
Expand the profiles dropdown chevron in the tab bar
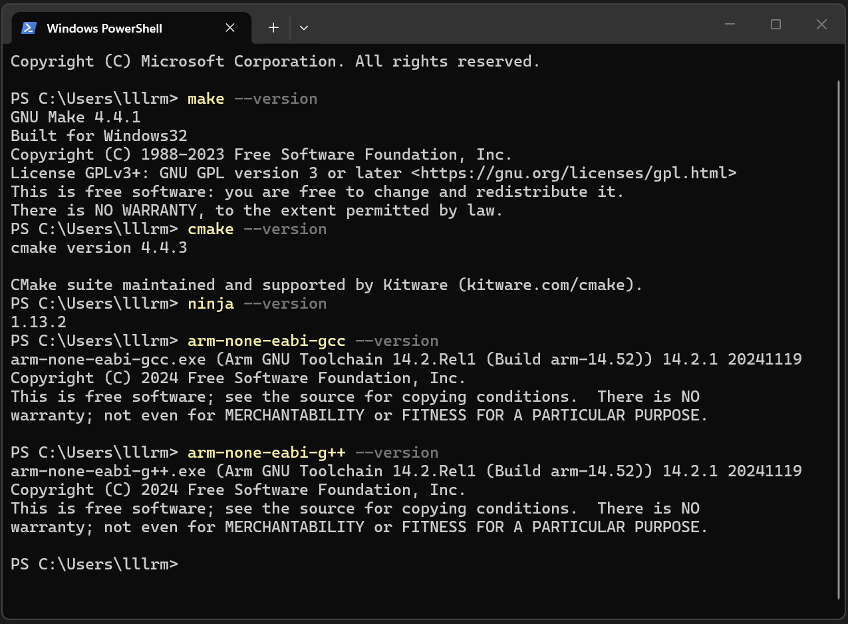tap(304, 28)
